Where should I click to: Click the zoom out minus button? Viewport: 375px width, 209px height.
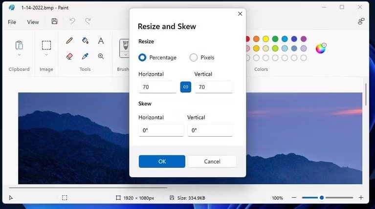[x=294, y=198]
